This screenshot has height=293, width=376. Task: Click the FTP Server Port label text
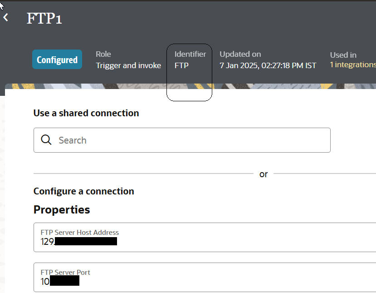(65, 273)
